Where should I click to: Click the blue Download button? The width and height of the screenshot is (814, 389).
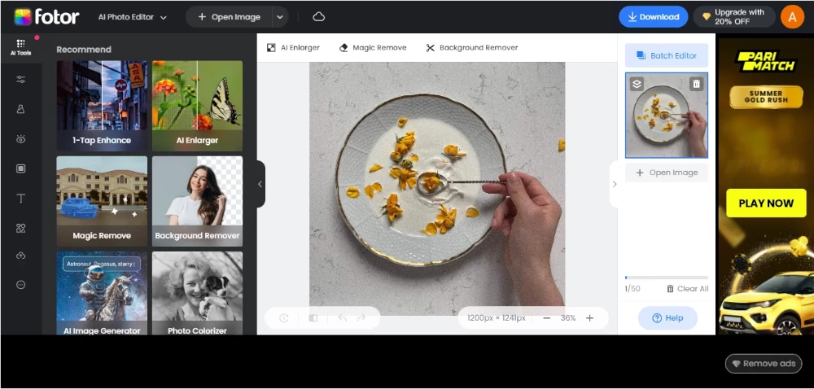point(653,17)
